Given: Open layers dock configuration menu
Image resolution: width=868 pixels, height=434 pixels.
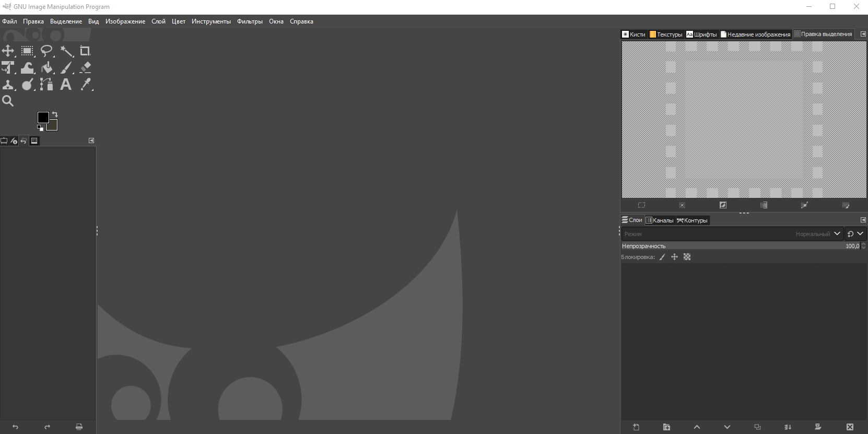Looking at the screenshot, I should tap(863, 220).
